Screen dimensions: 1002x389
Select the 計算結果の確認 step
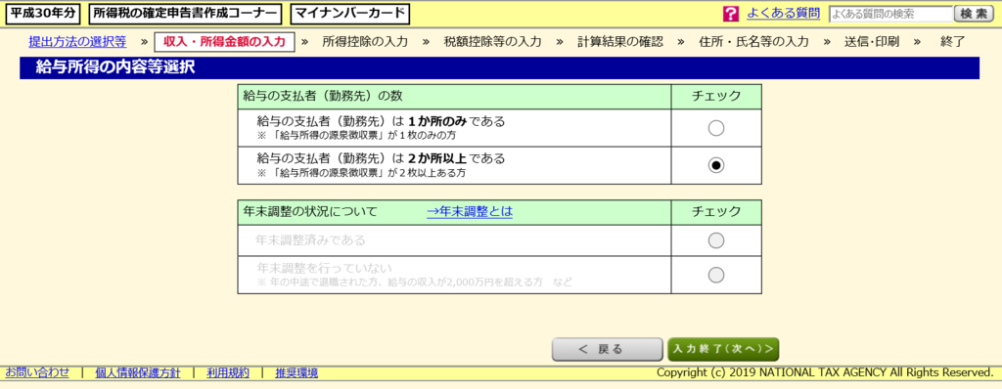point(619,42)
